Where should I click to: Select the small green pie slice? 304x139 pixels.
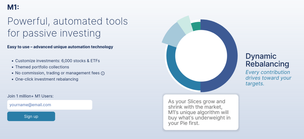[196, 27]
